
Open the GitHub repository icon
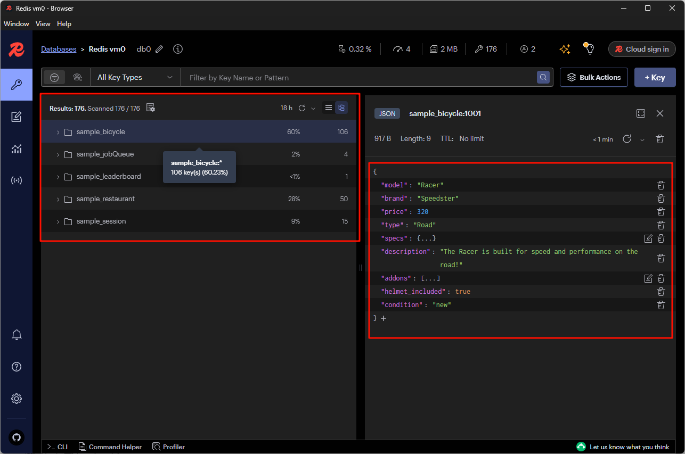17,437
